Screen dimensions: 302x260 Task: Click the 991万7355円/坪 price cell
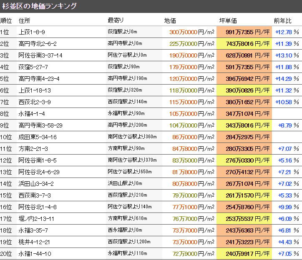tap(244, 32)
